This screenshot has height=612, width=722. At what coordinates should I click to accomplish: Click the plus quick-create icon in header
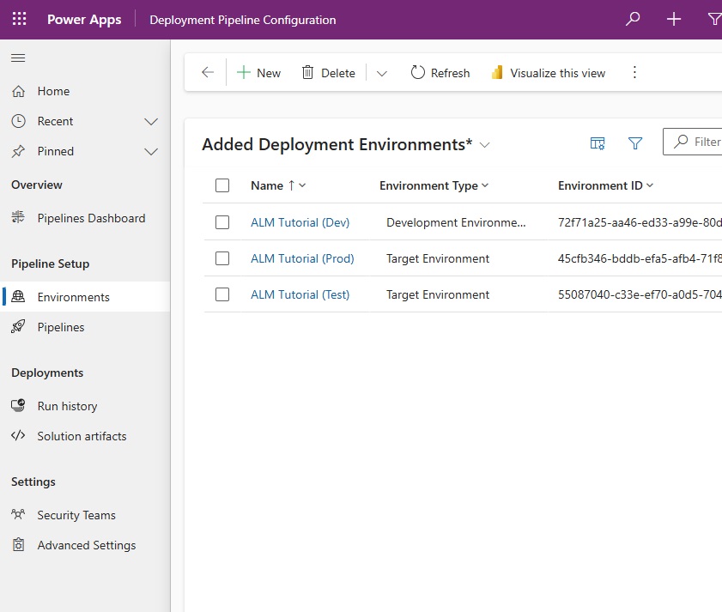pyautogui.click(x=674, y=20)
